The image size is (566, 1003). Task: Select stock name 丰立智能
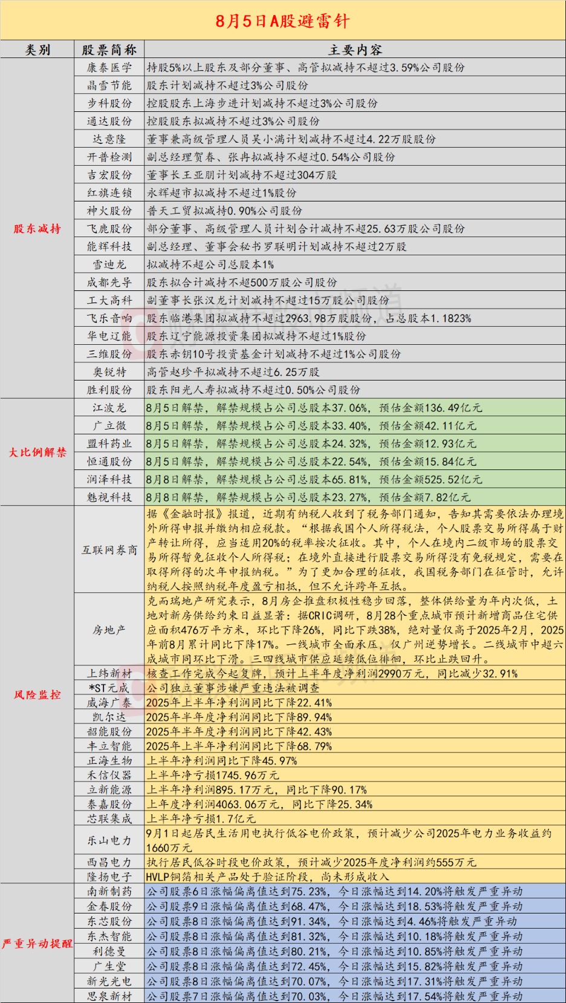click(109, 746)
